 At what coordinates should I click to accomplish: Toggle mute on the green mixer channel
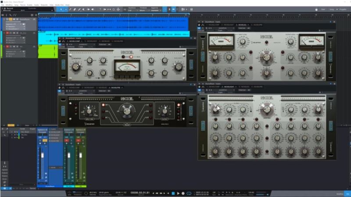tap(78, 140)
